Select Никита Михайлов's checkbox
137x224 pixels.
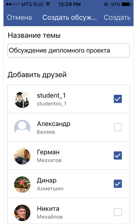118,212
